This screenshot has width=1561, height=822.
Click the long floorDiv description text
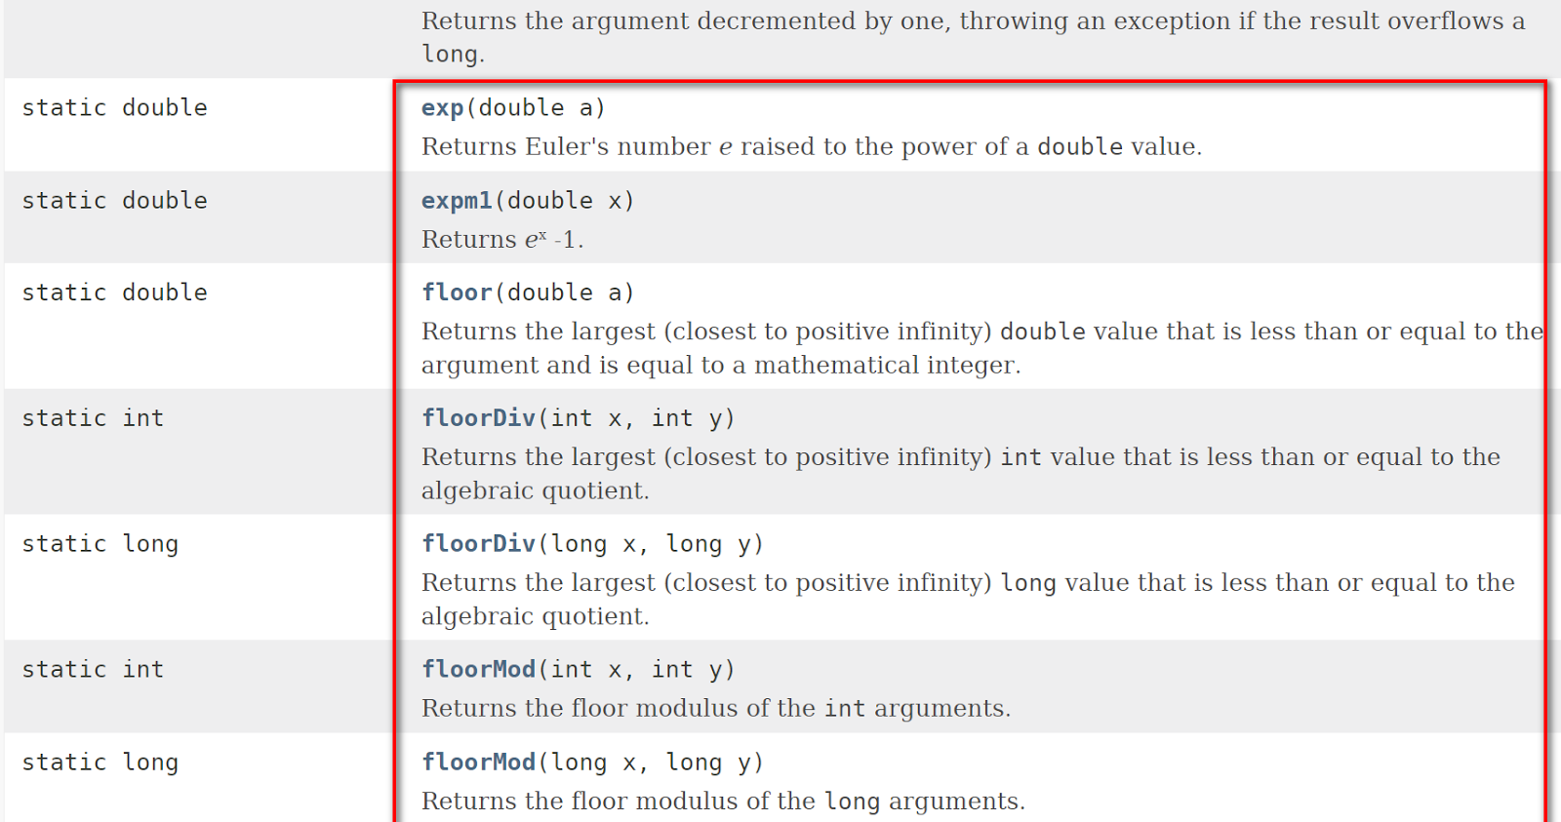coord(968,600)
